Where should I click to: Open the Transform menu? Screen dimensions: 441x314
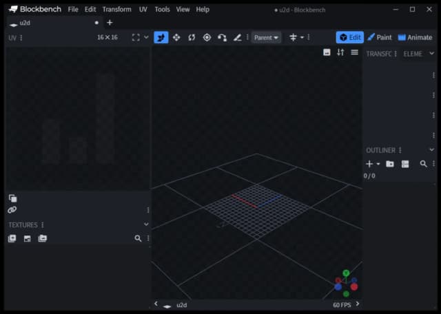[x=116, y=10]
